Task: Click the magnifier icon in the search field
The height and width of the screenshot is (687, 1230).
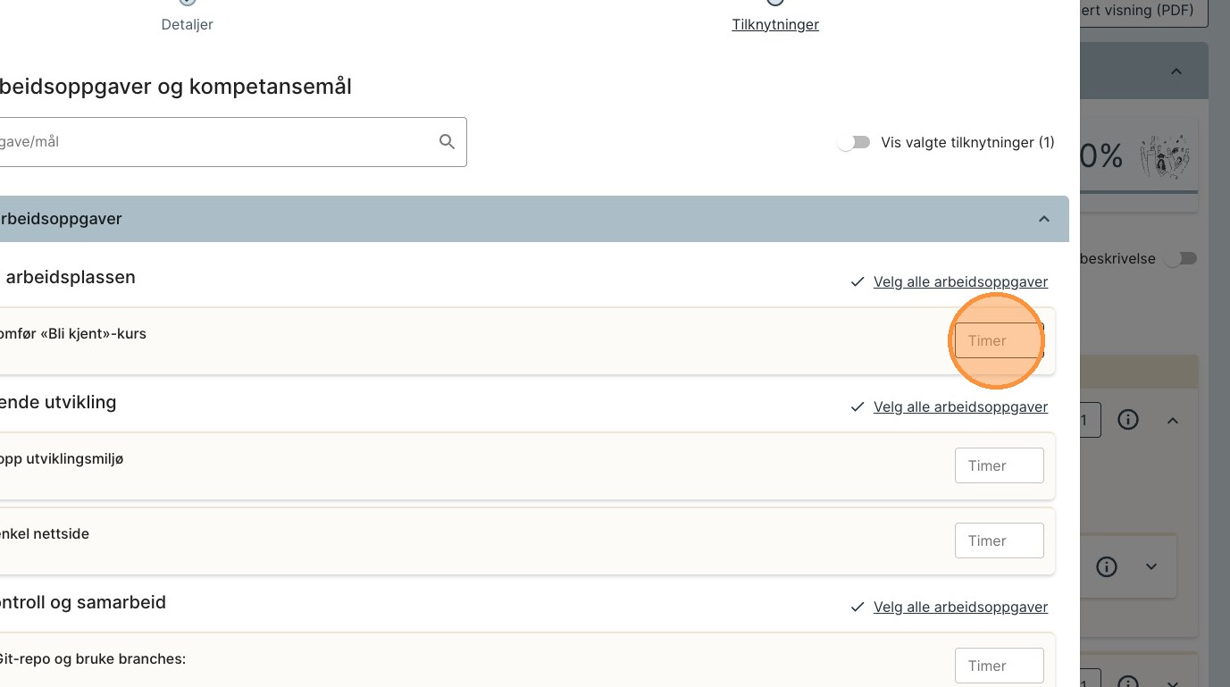Action: pyautogui.click(x=447, y=142)
